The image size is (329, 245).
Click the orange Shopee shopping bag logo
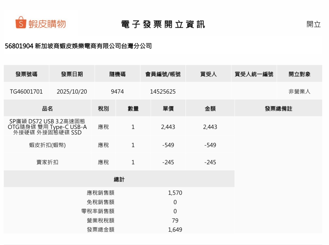click(21, 23)
